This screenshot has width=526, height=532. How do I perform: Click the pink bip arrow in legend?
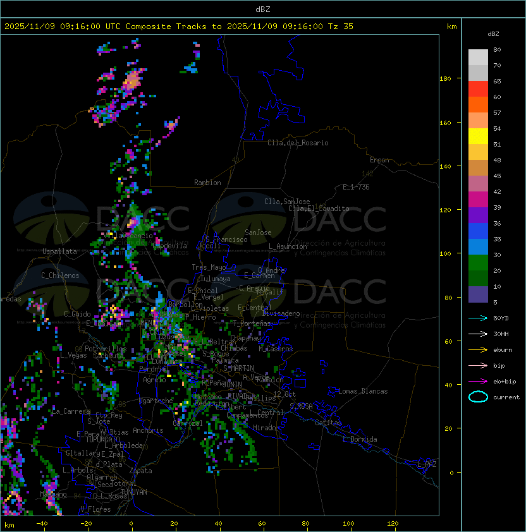tap(478, 365)
